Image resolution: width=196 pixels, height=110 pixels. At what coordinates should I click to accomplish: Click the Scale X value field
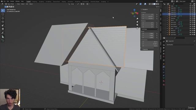(148, 34)
